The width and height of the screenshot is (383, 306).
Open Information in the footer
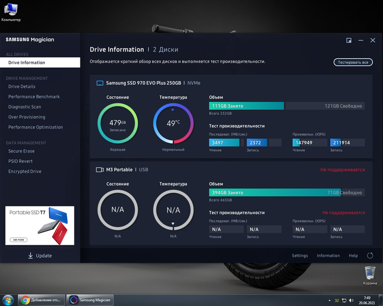click(328, 256)
